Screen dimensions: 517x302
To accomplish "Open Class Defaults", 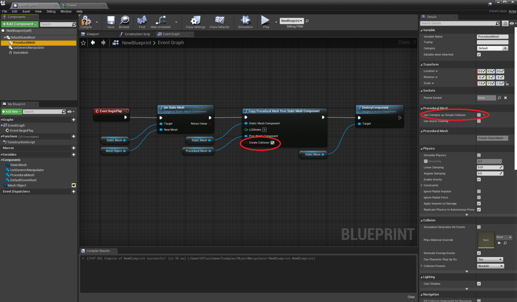I will click(219, 22).
